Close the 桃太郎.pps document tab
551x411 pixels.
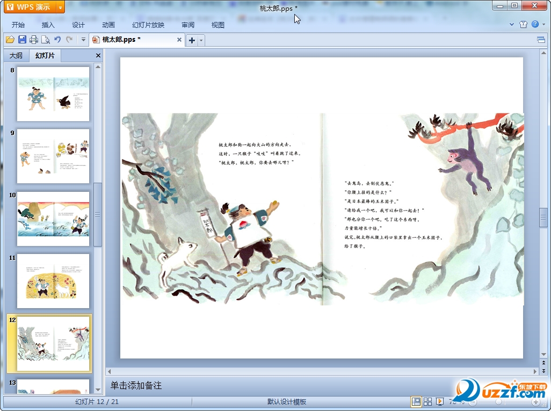pyautogui.click(x=179, y=40)
